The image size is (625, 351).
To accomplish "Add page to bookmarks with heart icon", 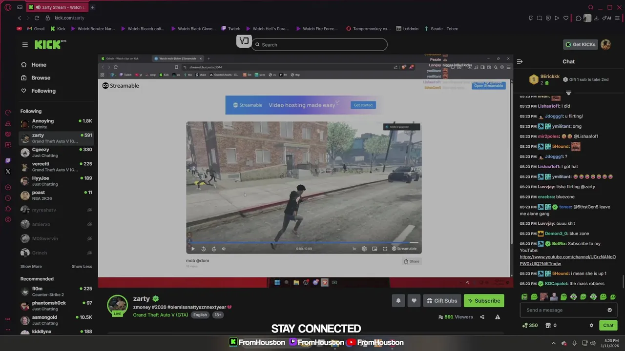I will coord(566,18).
